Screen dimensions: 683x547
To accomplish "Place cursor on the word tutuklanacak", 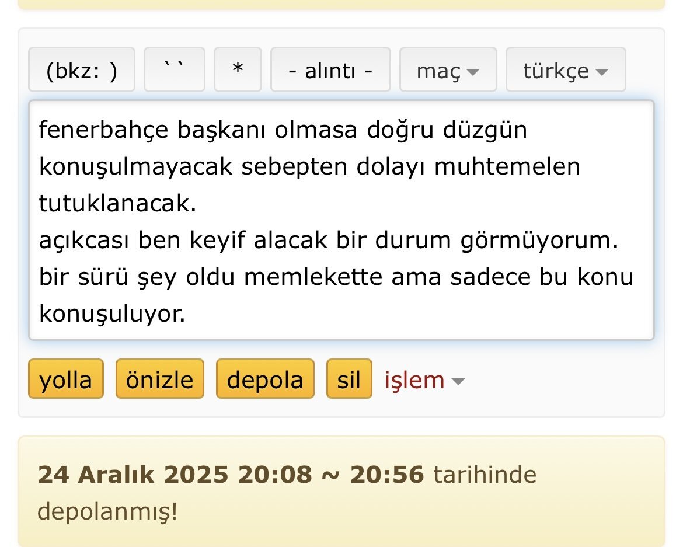I will [x=117, y=204].
